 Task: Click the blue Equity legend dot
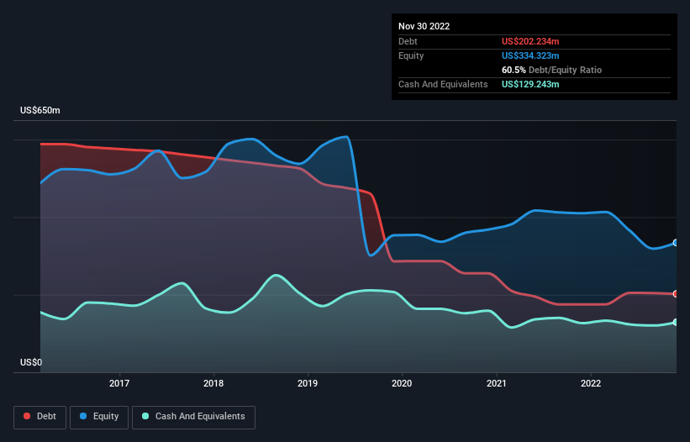click(83, 416)
